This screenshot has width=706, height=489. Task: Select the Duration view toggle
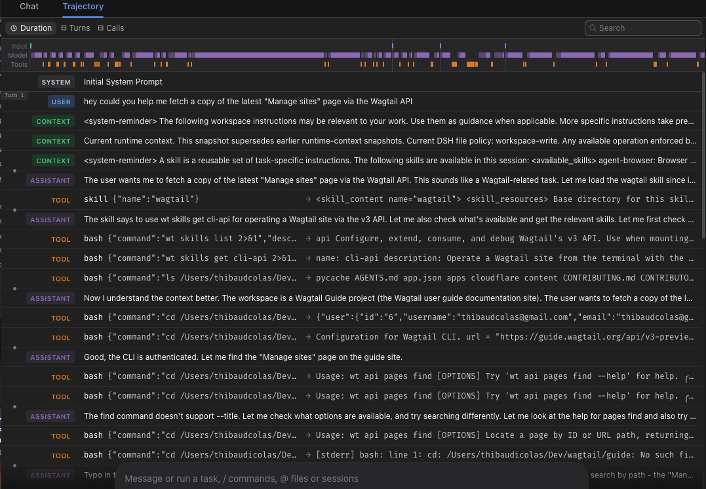click(x=31, y=28)
